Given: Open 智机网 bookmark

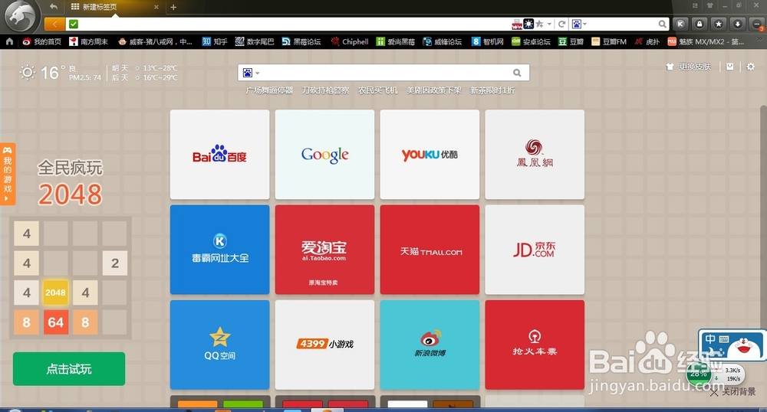Looking at the screenshot, I should [488, 41].
